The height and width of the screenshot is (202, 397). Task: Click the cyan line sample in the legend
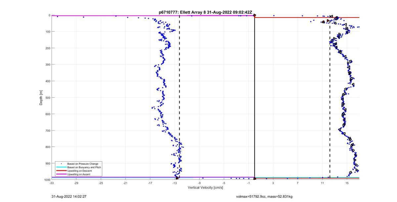pyautogui.click(x=61, y=167)
